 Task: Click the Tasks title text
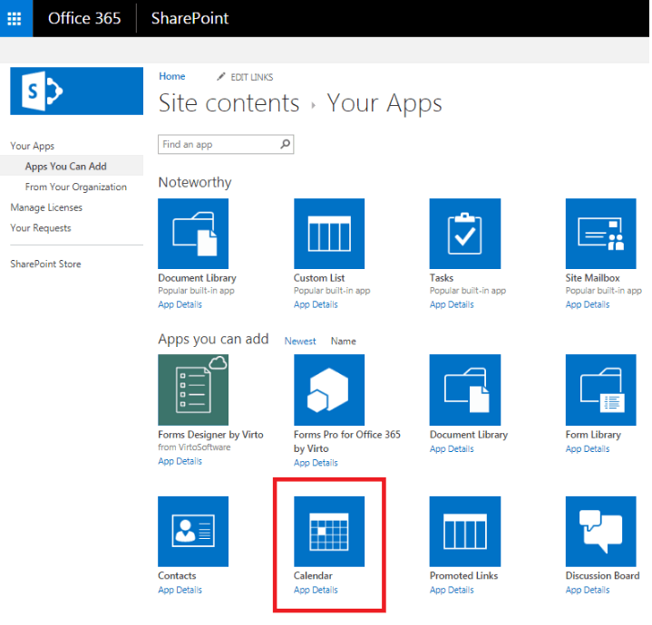coord(442,278)
